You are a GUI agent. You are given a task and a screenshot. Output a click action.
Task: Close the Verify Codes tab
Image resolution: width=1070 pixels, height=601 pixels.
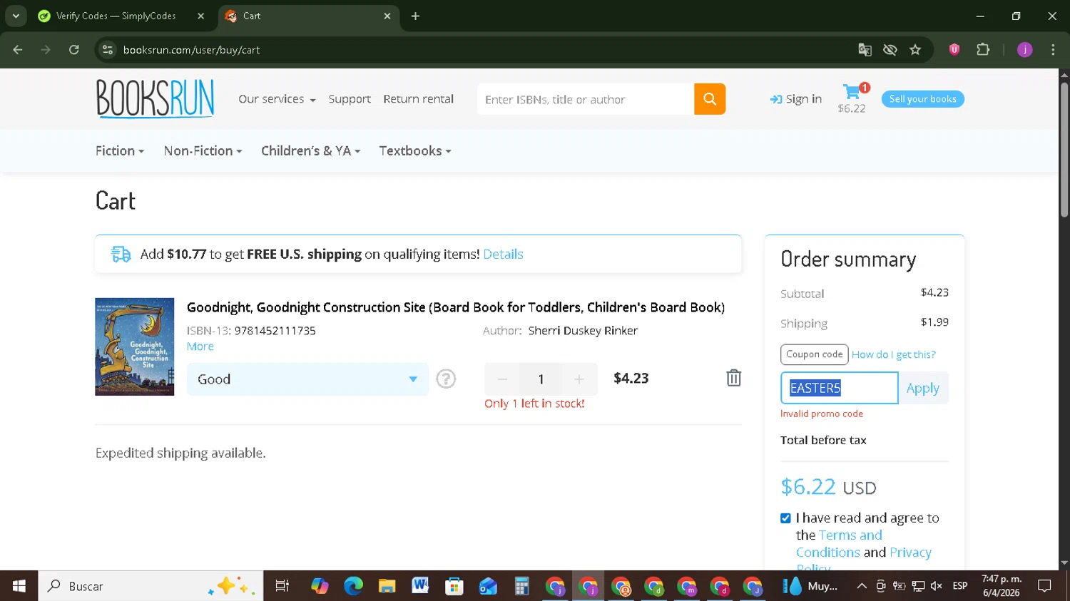point(201,16)
